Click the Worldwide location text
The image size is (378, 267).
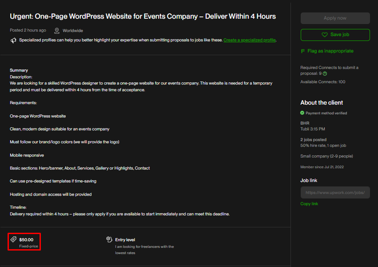pyautogui.click(x=73, y=31)
